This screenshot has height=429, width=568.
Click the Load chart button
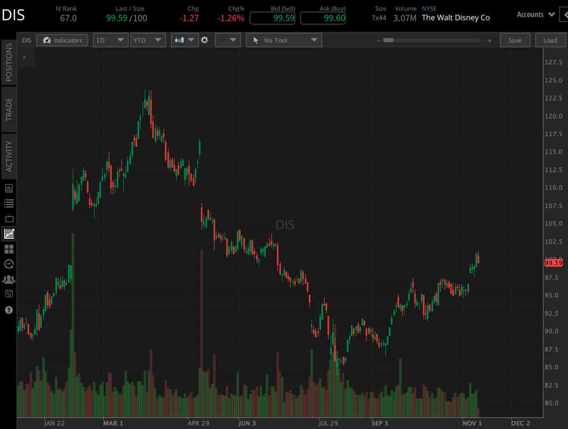click(x=550, y=40)
